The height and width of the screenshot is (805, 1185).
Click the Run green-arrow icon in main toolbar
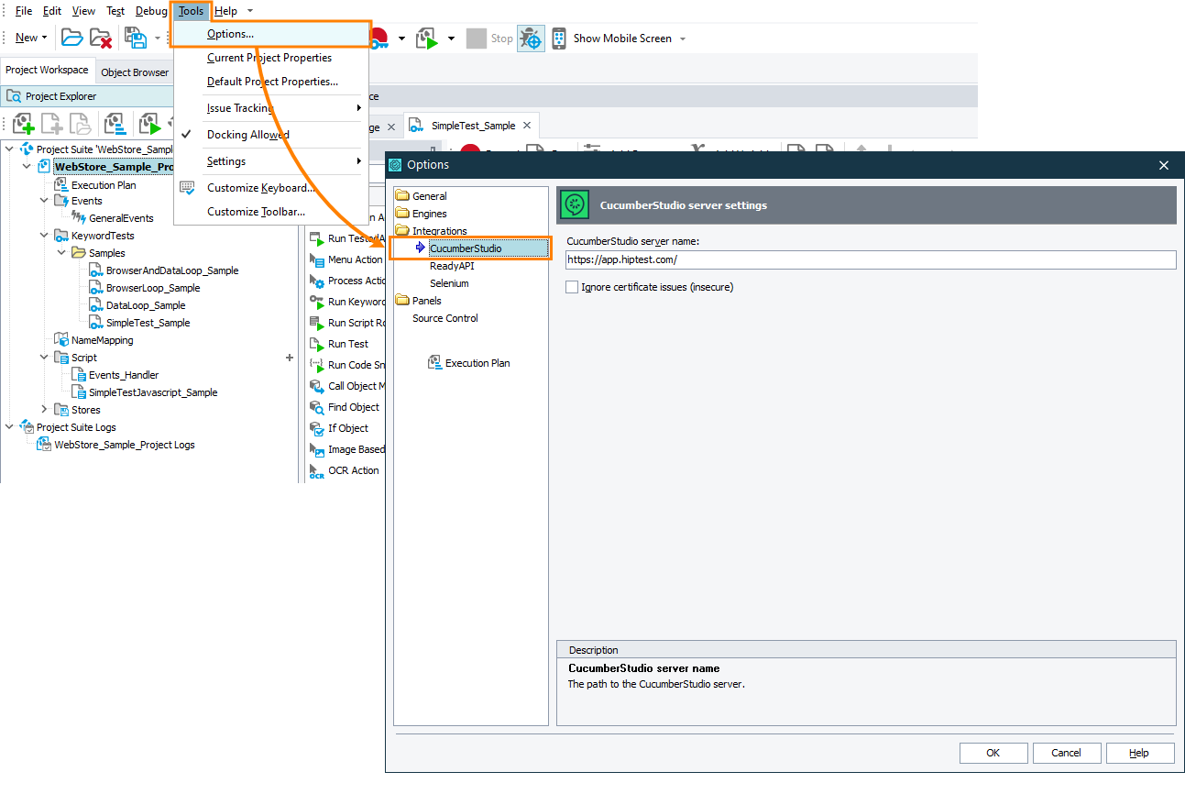coord(427,39)
